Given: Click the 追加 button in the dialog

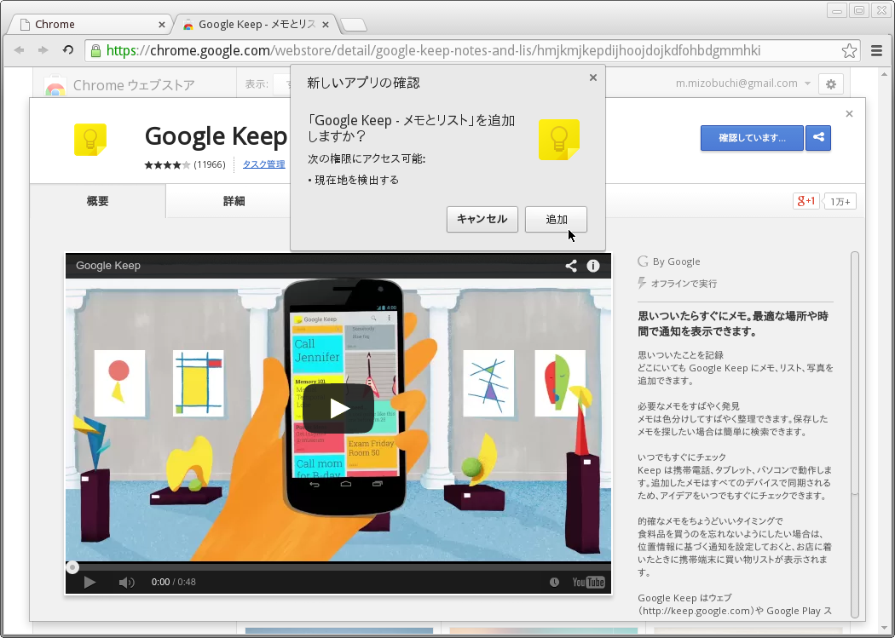Looking at the screenshot, I should (556, 220).
